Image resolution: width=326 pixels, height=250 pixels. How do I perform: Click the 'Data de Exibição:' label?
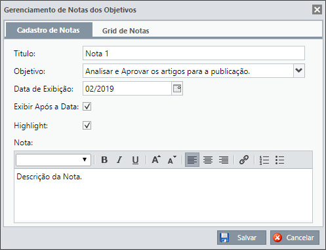pyautogui.click(x=44, y=89)
